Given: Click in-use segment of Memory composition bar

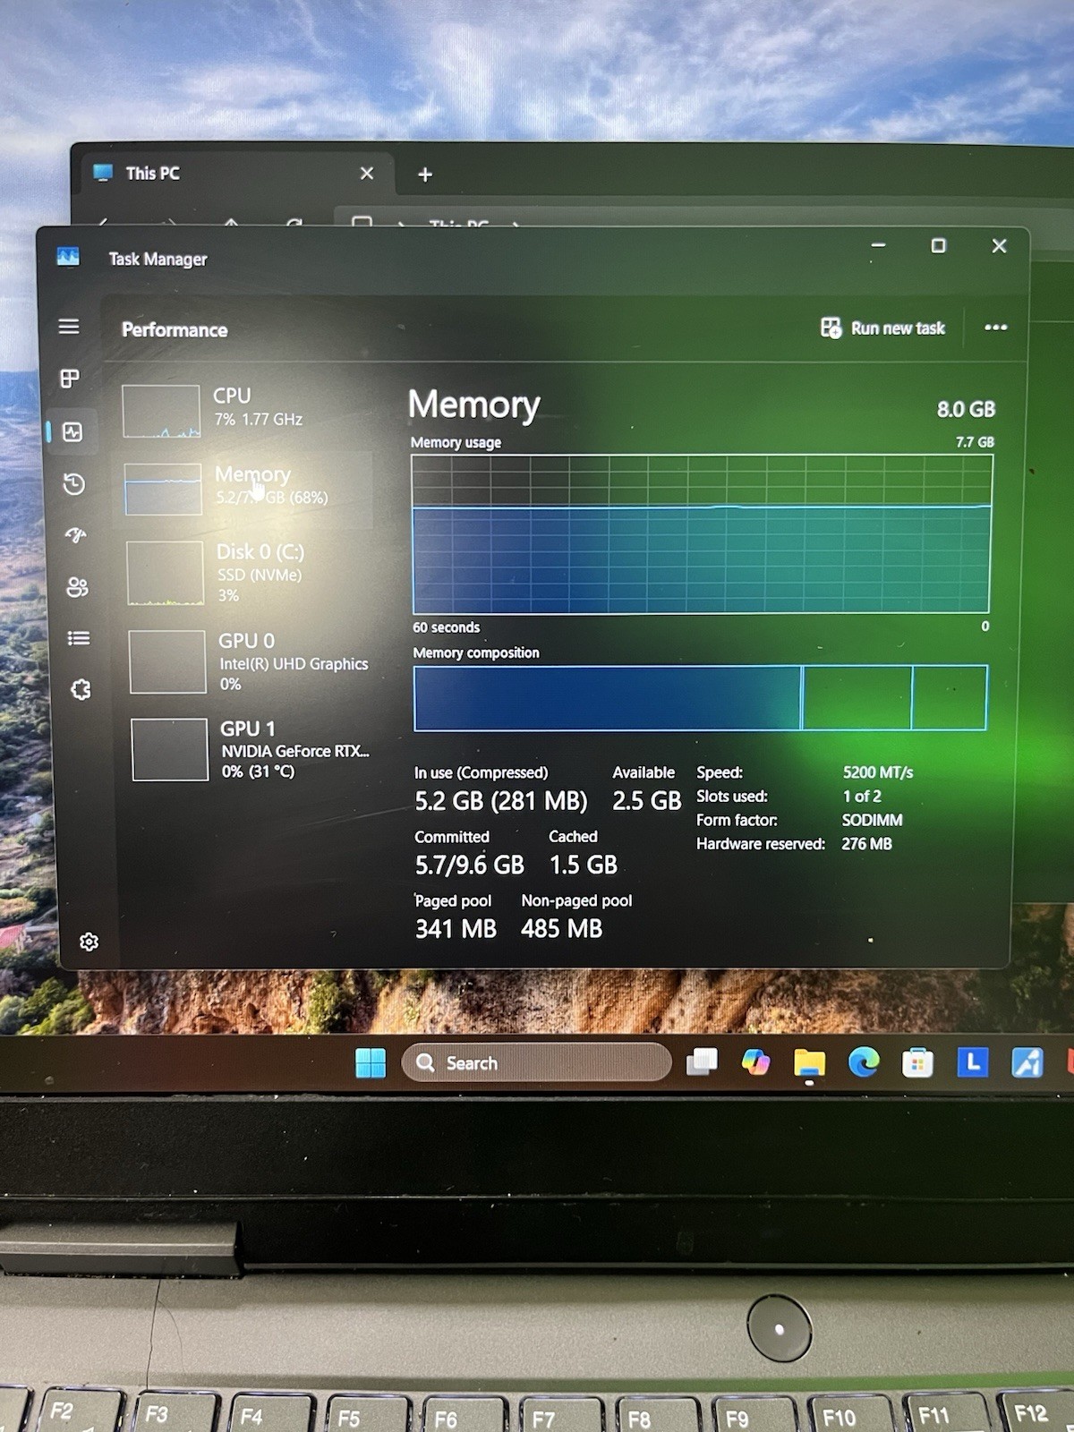Looking at the screenshot, I should tap(608, 698).
